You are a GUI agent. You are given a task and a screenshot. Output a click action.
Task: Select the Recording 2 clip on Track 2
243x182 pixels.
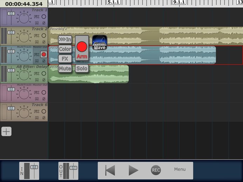point(146,36)
